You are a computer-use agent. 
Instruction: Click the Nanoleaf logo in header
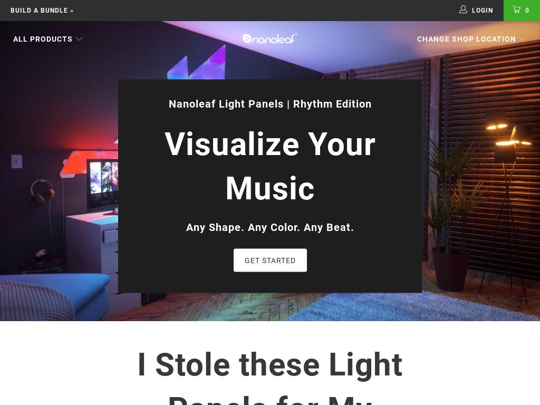(269, 38)
